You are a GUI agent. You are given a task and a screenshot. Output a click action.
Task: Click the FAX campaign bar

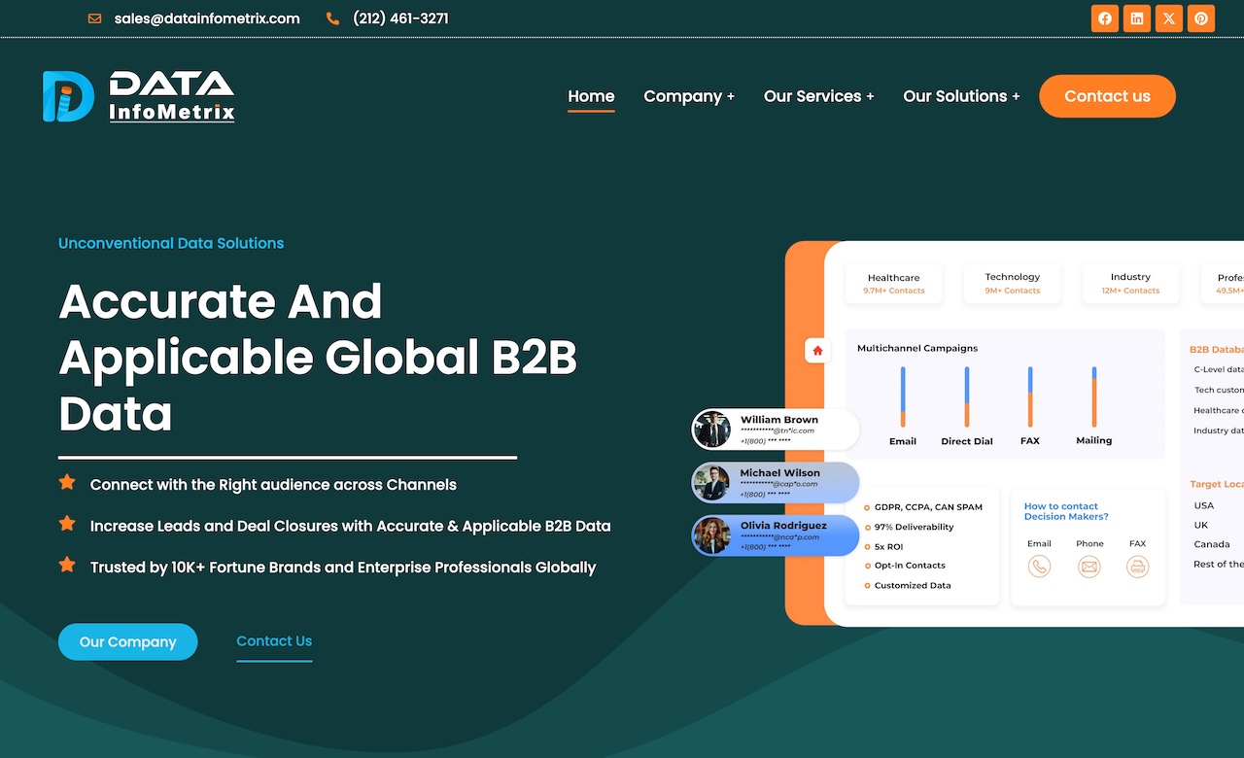[1030, 396]
